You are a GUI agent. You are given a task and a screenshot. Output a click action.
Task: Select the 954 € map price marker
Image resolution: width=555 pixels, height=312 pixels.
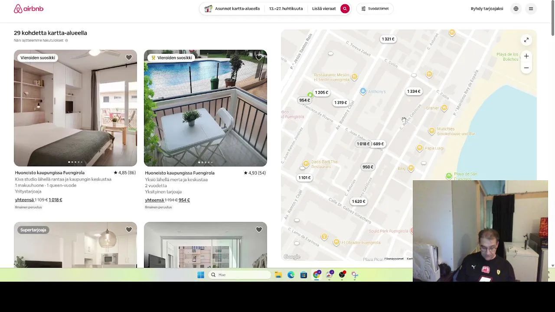click(x=304, y=100)
